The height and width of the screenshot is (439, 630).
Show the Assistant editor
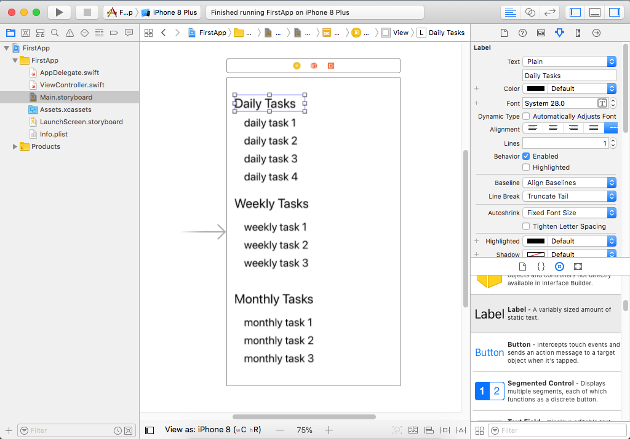530,12
